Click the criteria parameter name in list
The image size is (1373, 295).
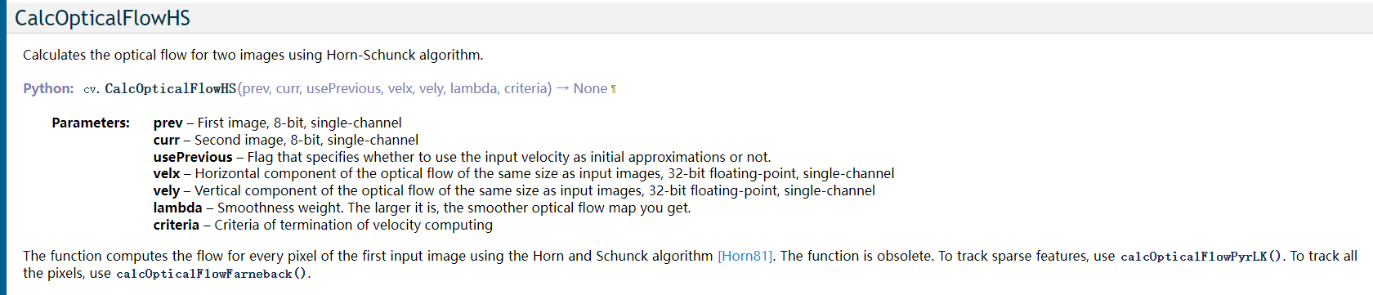point(176,225)
